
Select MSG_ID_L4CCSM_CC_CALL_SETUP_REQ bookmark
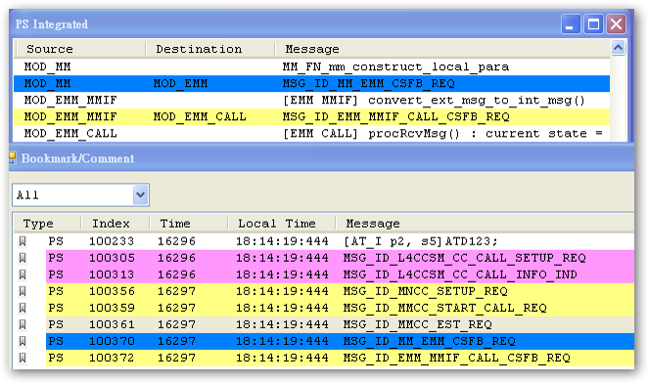pyautogui.click(x=465, y=258)
